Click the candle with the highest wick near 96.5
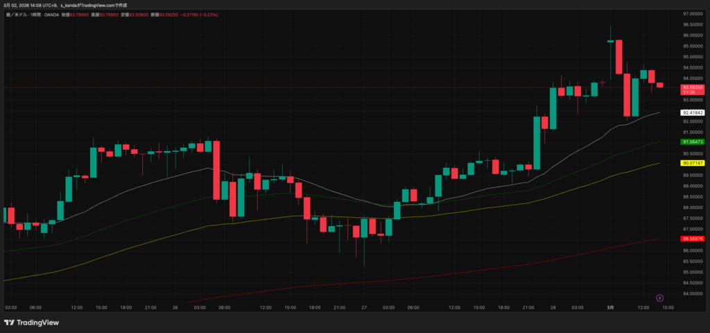 click(x=610, y=41)
